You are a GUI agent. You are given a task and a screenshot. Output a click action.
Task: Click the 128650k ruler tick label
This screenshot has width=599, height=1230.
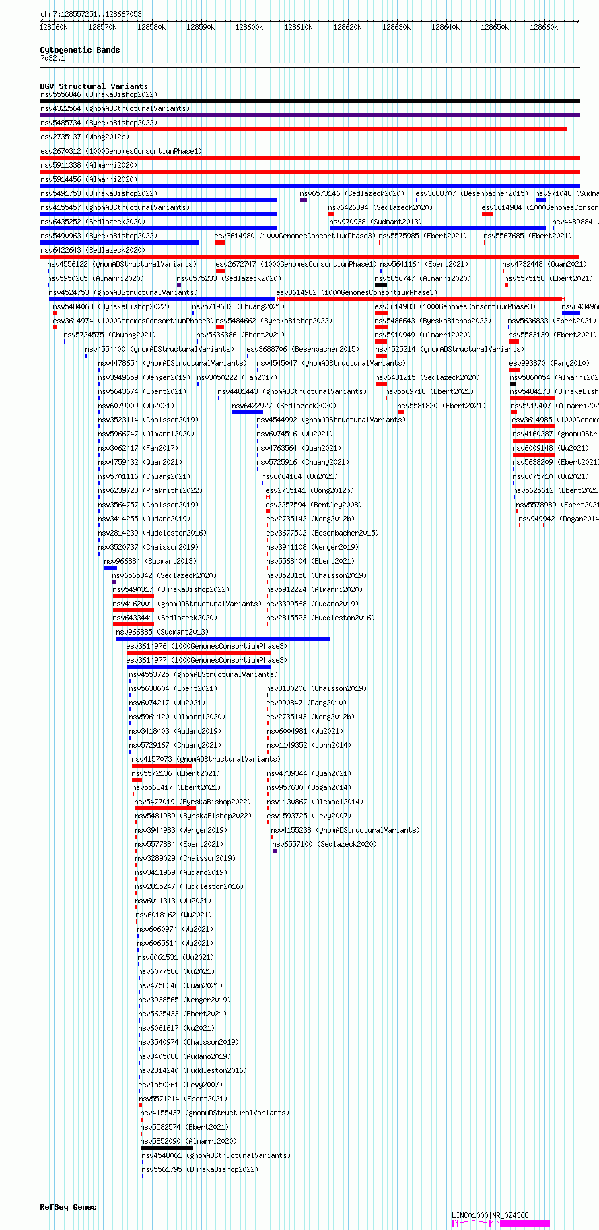[x=495, y=27]
